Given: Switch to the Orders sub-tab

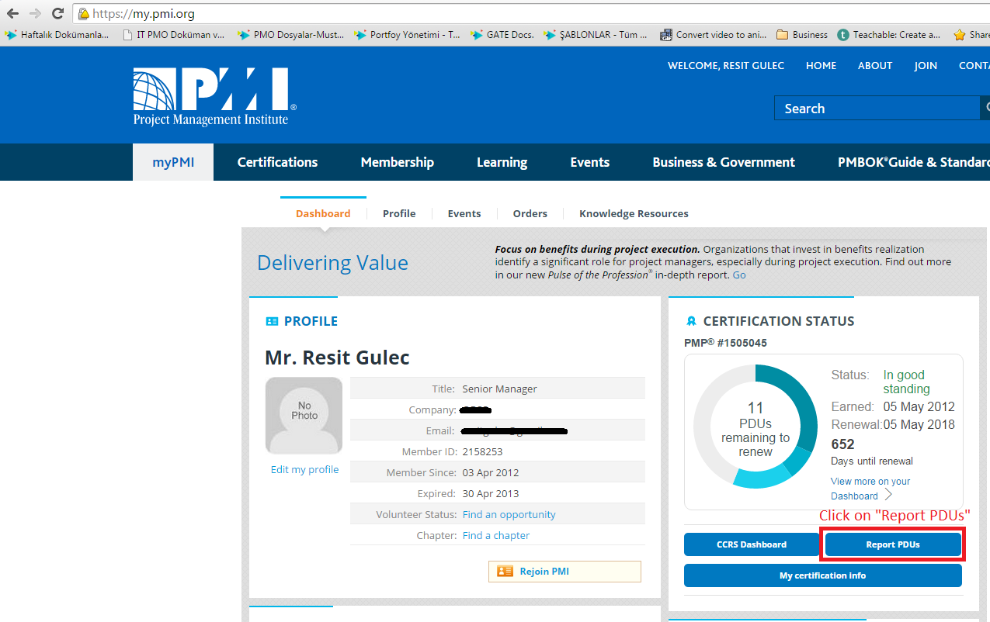Looking at the screenshot, I should [530, 213].
